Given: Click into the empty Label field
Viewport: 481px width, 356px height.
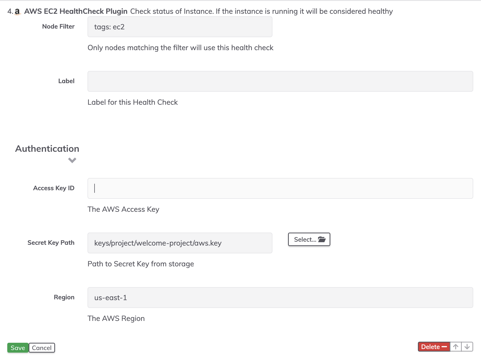Looking at the screenshot, I should (x=280, y=81).
